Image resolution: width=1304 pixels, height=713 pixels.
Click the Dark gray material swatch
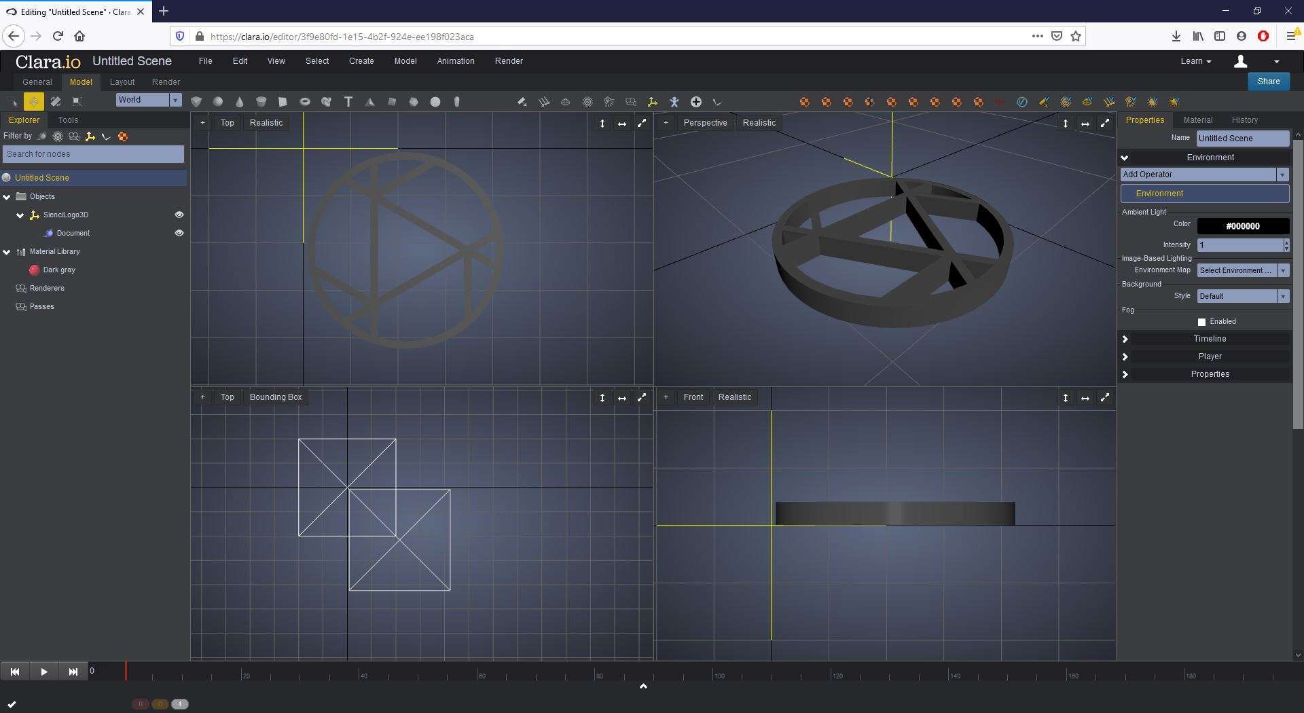(x=34, y=270)
